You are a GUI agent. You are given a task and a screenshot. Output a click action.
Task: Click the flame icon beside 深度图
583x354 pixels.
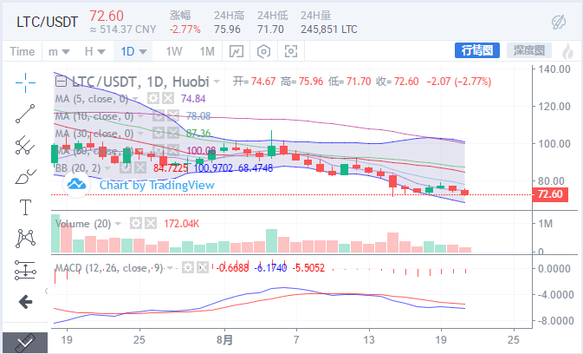click(567, 51)
